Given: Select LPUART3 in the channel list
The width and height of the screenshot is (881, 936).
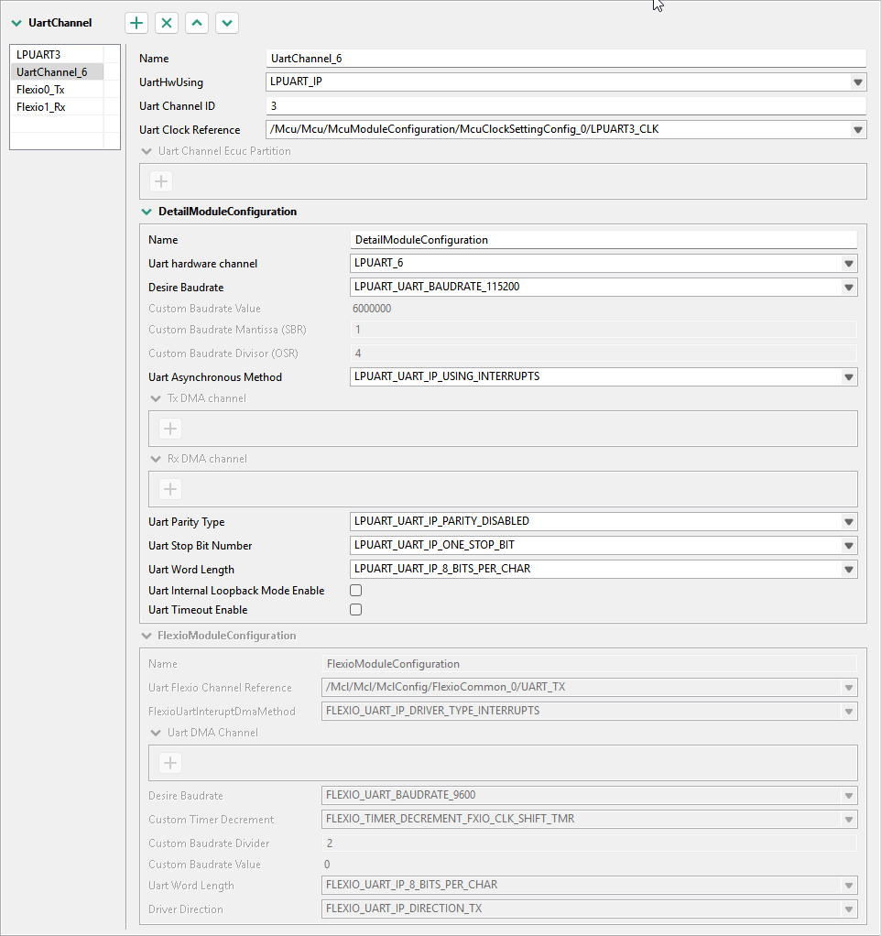Looking at the screenshot, I should 38,55.
